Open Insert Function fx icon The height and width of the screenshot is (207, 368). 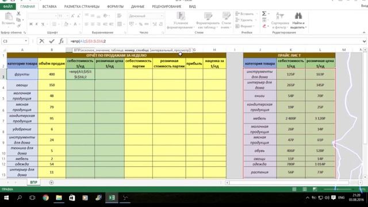point(62,41)
